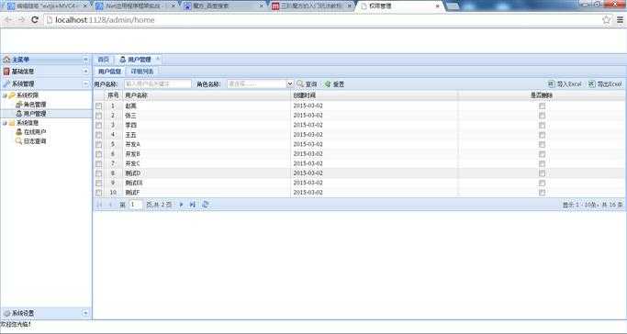Click the 用户名称 input field
Viewport: 627px width, 334px height.
158,83
